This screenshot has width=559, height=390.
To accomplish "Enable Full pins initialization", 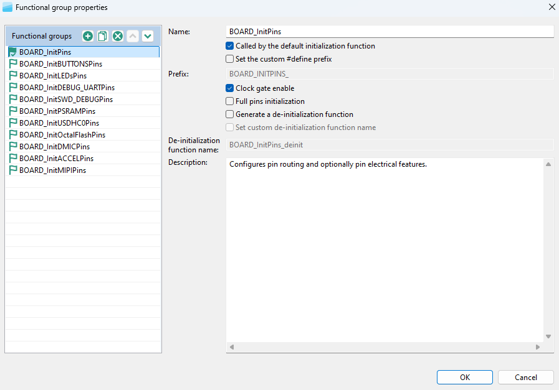I will pos(229,101).
